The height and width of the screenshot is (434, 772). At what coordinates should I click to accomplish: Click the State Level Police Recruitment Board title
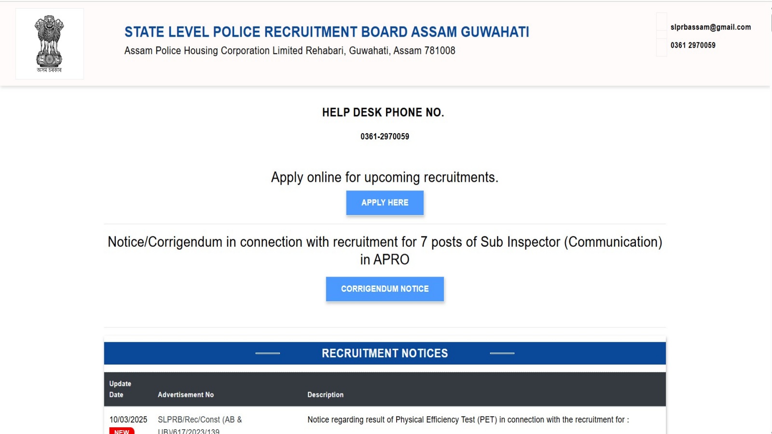point(327,32)
